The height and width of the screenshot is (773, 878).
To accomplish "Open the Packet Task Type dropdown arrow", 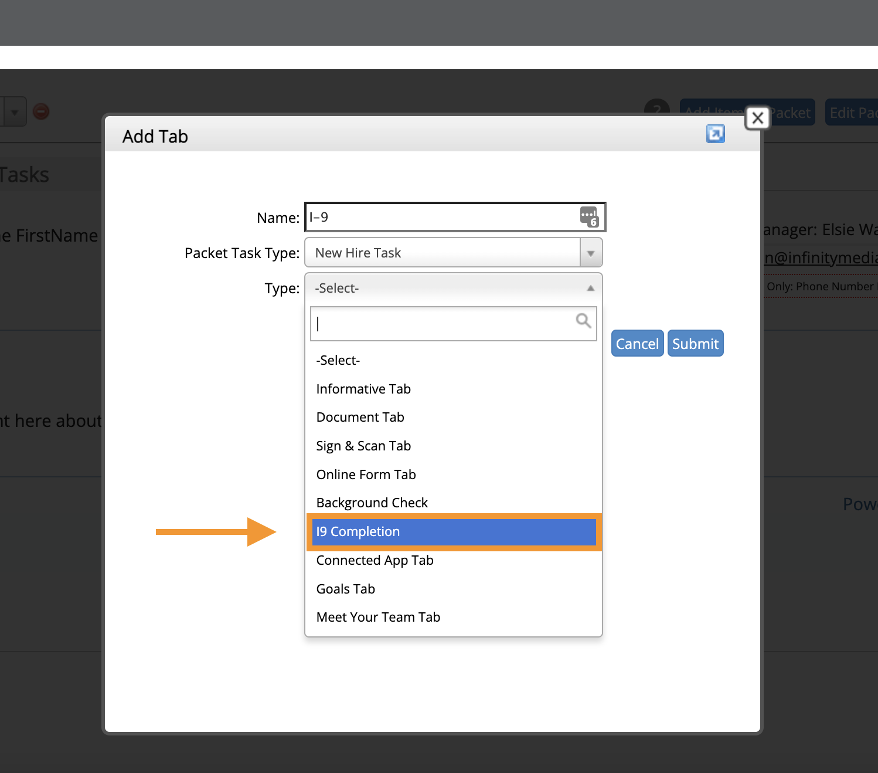I will (x=591, y=253).
